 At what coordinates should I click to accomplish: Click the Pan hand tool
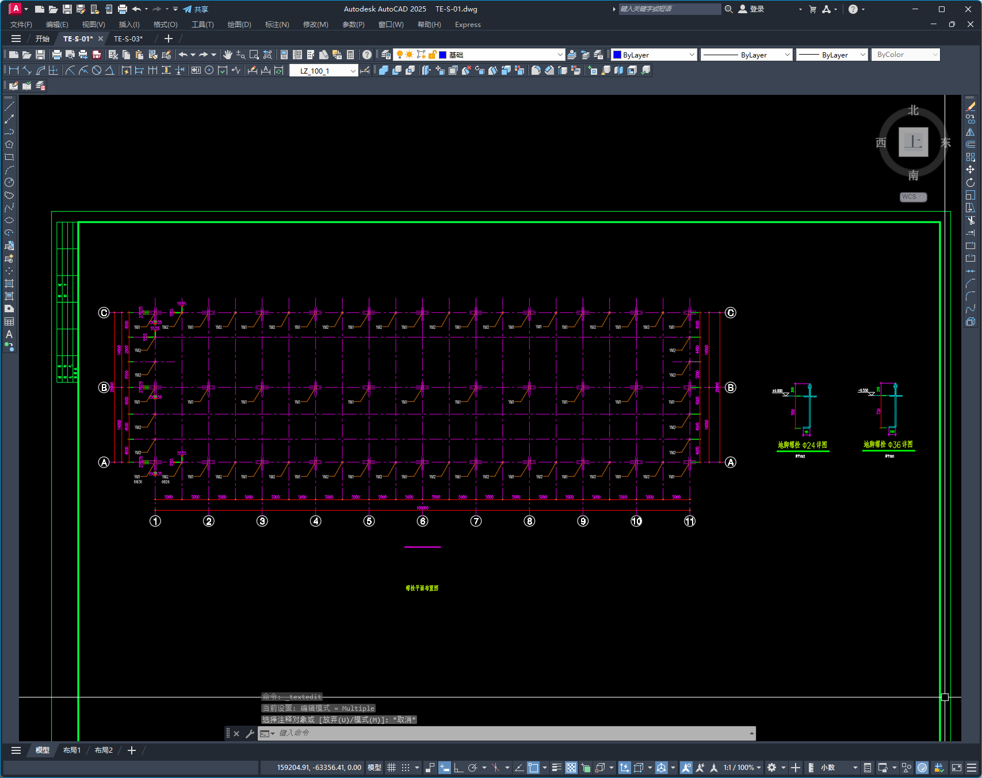228,55
